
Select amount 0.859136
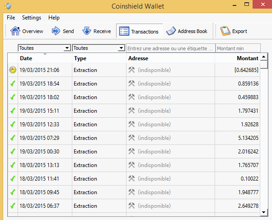click(x=248, y=84)
